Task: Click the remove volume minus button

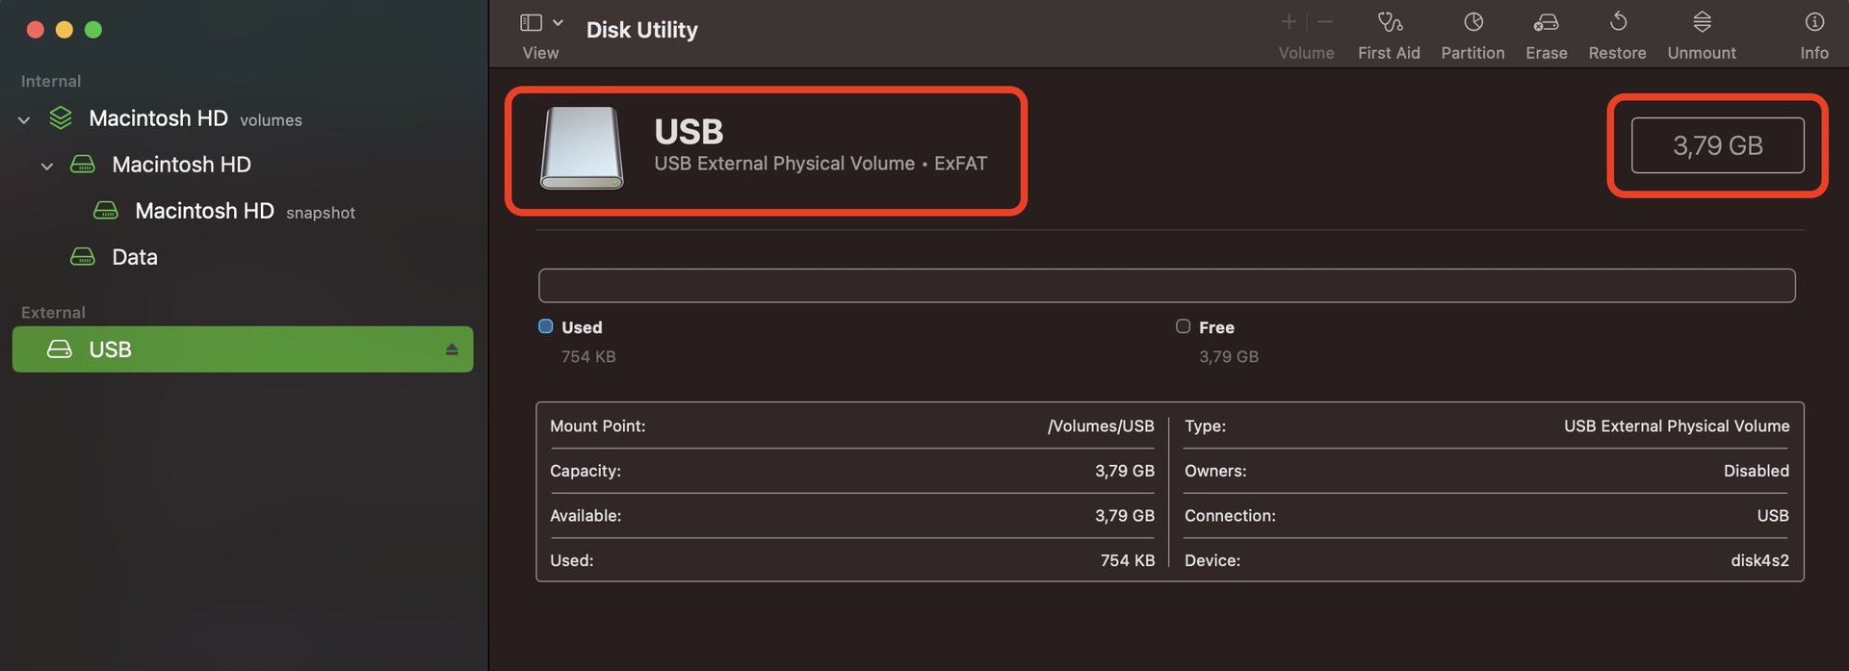Action: tap(1325, 22)
